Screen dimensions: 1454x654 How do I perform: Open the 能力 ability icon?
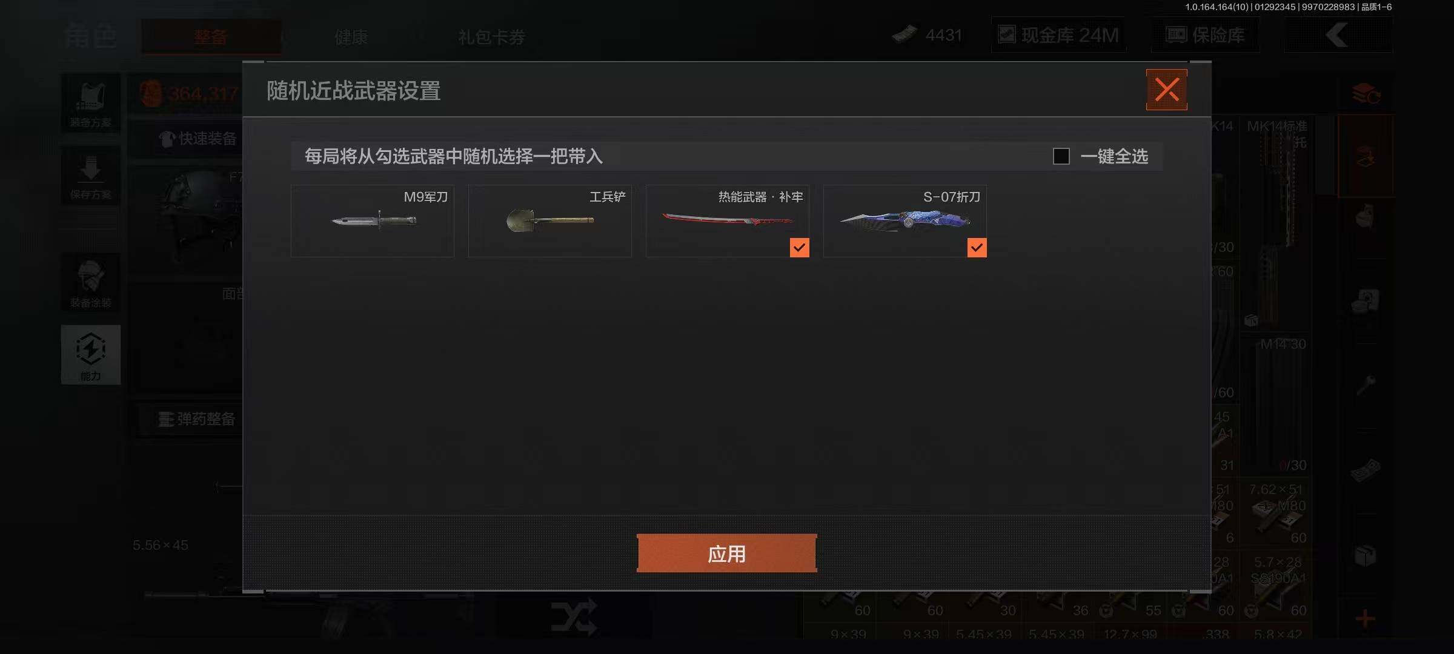point(91,355)
